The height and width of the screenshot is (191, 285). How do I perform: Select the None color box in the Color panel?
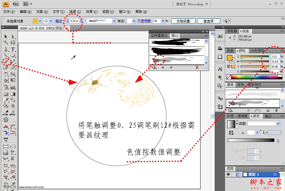(x=229, y=77)
